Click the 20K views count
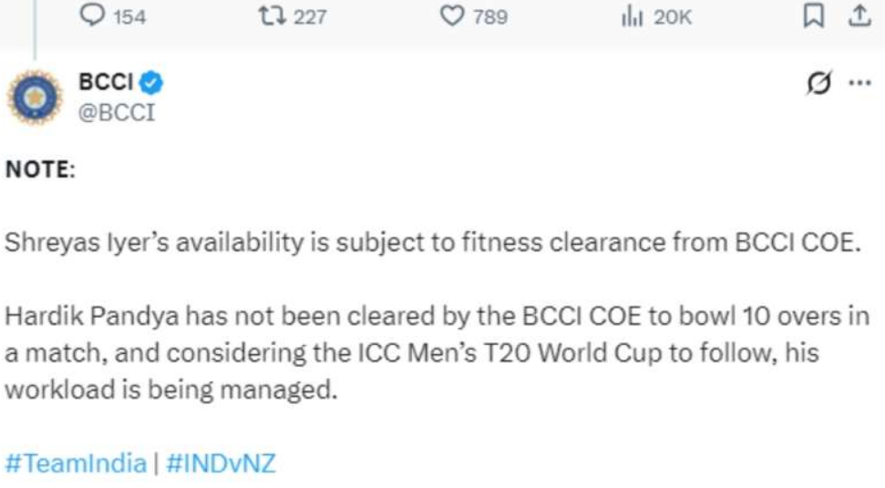This screenshot has width=885, height=488. 673,17
